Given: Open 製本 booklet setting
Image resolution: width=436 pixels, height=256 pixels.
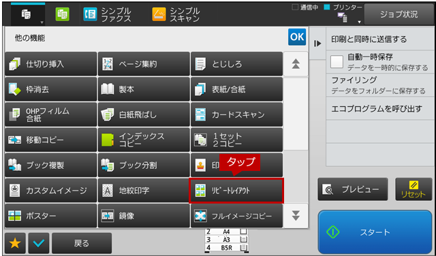Looking at the screenshot, I should coord(144,89).
